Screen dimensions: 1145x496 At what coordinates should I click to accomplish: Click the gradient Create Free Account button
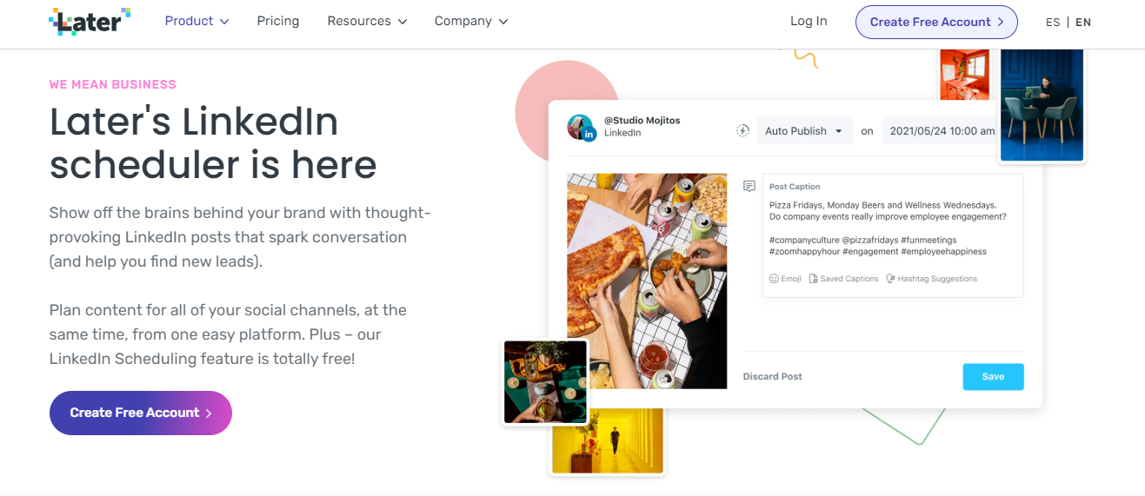click(x=141, y=413)
